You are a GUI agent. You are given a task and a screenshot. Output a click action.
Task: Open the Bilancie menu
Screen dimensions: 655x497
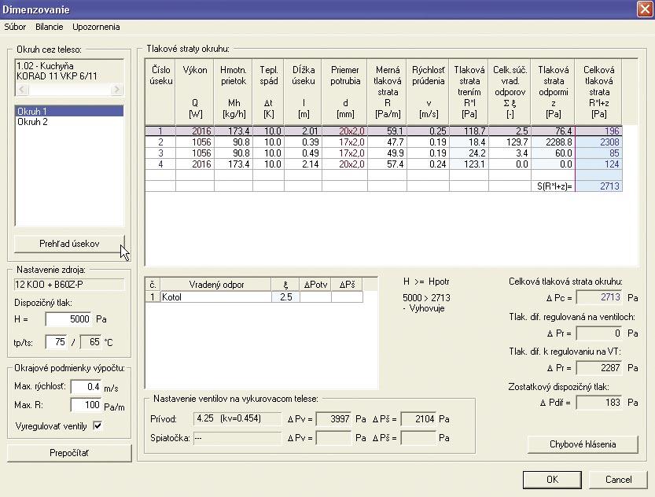click(50, 27)
